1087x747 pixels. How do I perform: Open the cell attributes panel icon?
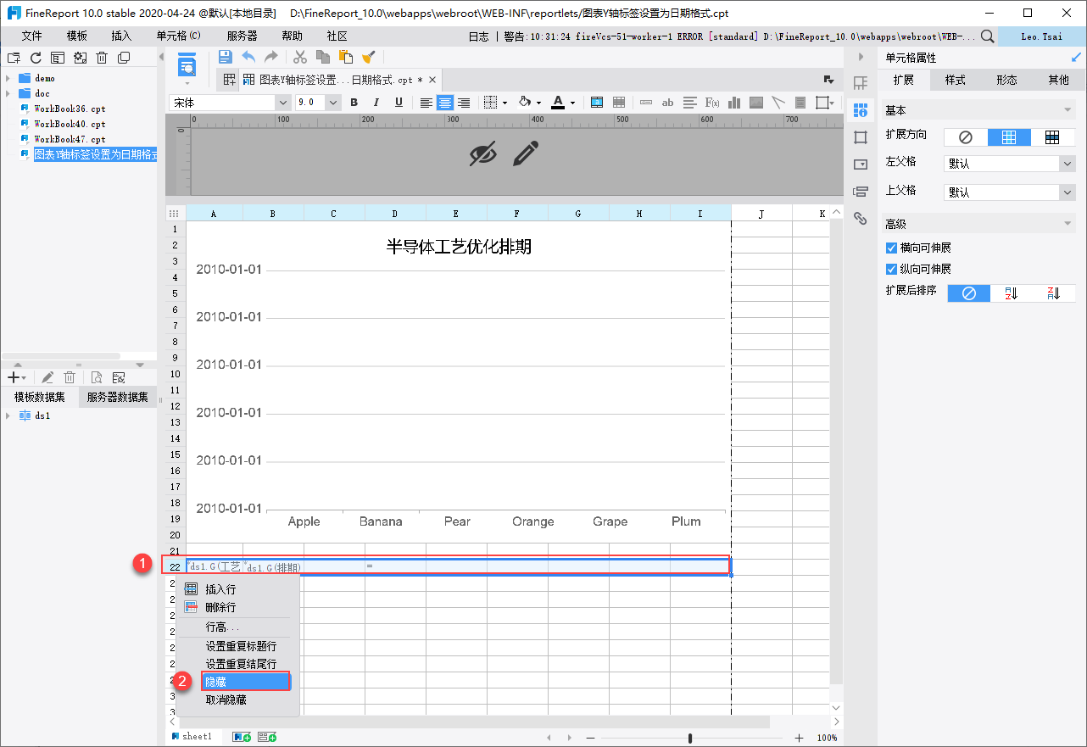[x=861, y=110]
